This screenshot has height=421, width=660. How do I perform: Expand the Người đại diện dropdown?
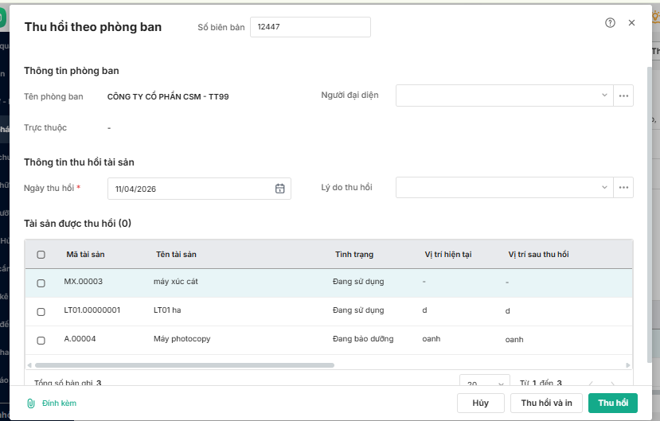coord(604,96)
